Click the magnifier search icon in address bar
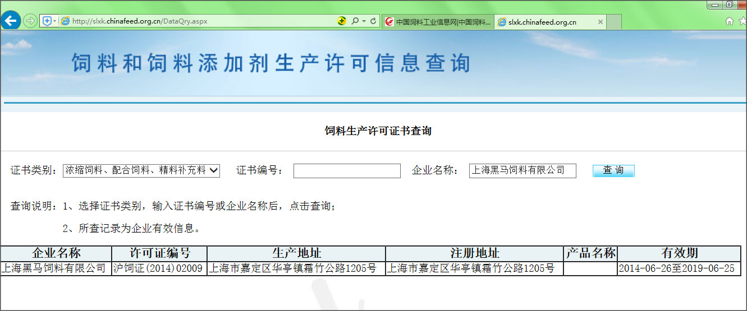This screenshot has width=747, height=311. point(355,21)
